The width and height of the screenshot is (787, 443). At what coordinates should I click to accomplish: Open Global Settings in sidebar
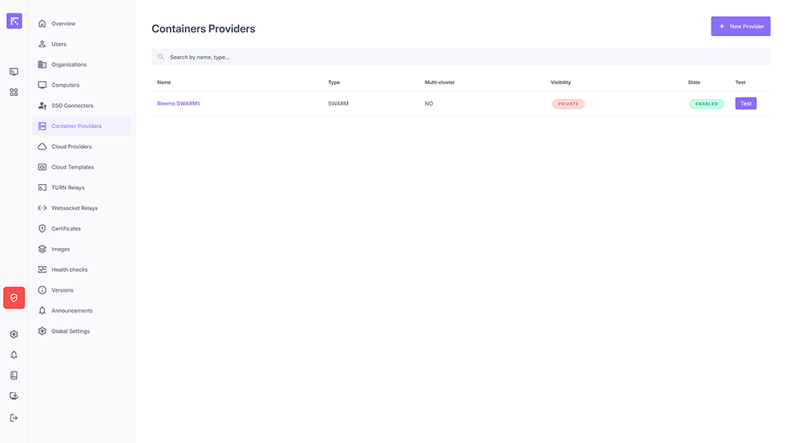click(70, 331)
